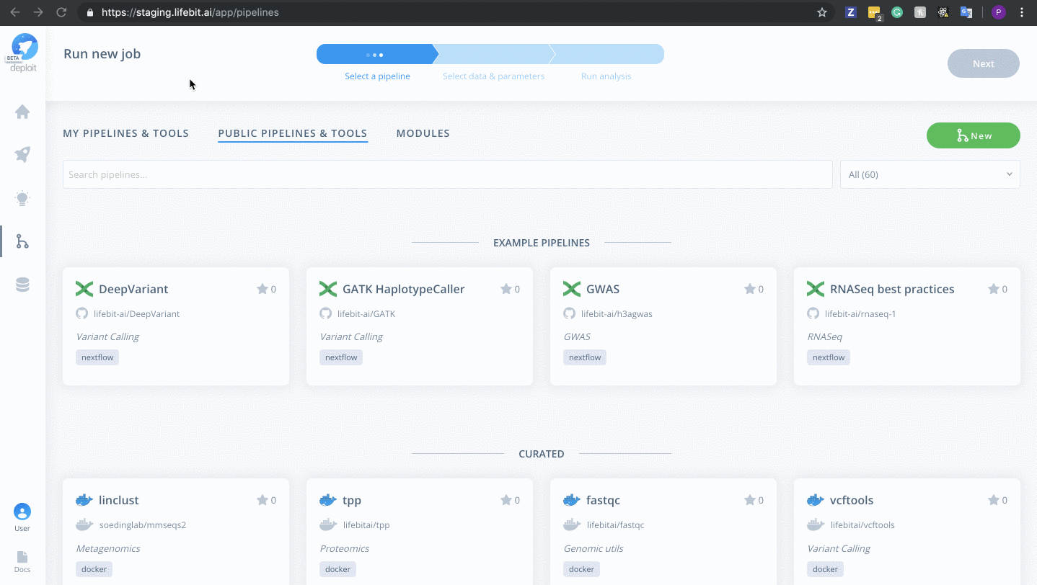Click the nextflow tag on GATK card
1037x585 pixels.
coord(341,357)
